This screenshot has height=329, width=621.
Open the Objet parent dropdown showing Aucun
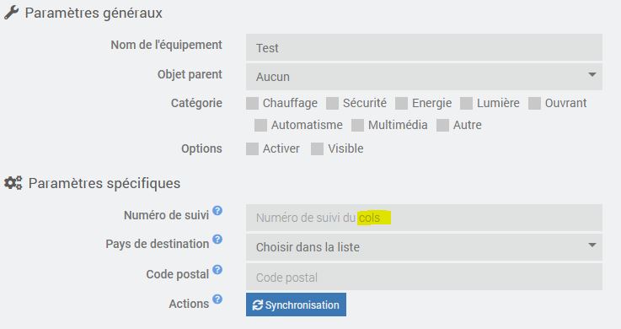coord(424,77)
